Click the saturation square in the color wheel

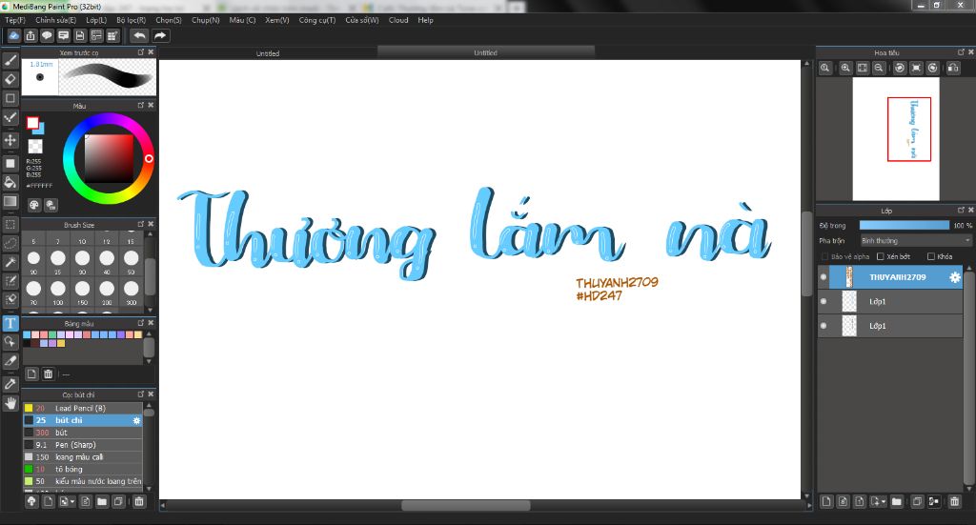pyautogui.click(x=109, y=158)
